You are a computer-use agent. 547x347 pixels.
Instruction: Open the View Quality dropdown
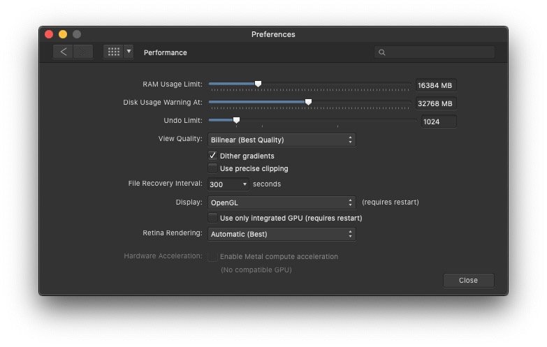click(282, 140)
